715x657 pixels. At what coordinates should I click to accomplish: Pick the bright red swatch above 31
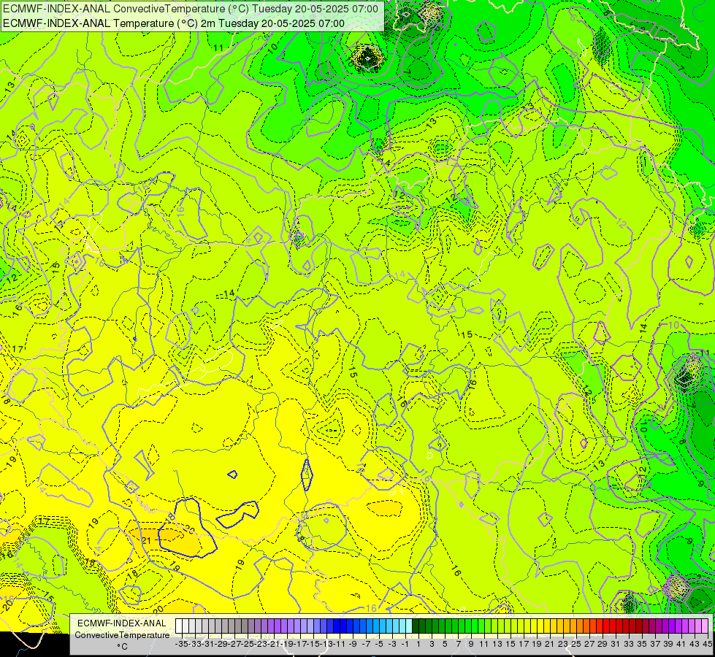613,626
